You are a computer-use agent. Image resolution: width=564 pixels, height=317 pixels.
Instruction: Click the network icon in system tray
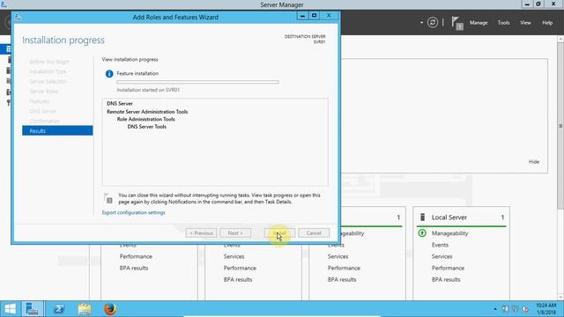pos(515,309)
